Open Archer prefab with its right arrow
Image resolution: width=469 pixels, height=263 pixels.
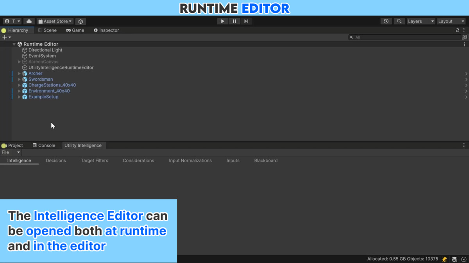point(466,74)
